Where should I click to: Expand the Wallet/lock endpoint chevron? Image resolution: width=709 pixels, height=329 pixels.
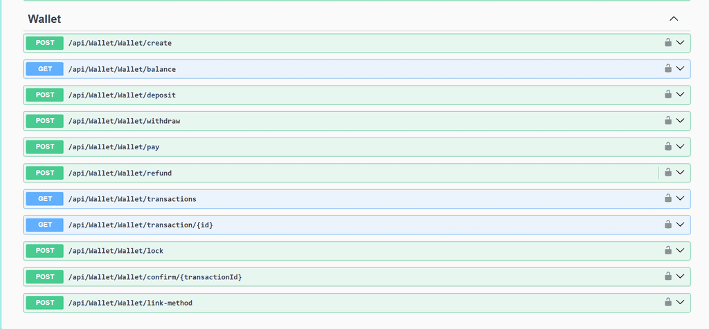[x=680, y=250]
